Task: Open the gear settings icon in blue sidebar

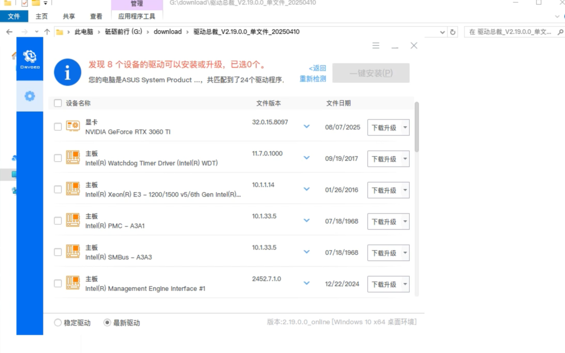Action: pyautogui.click(x=29, y=96)
